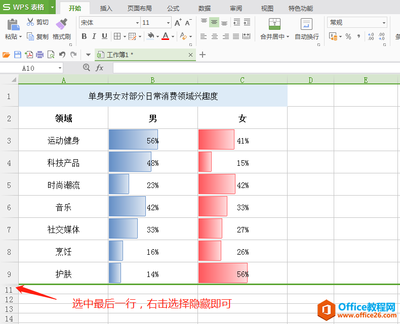This screenshot has height=324, width=400.
Task: Click the decrease decimal places icon
Action: (x=381, y=36)
